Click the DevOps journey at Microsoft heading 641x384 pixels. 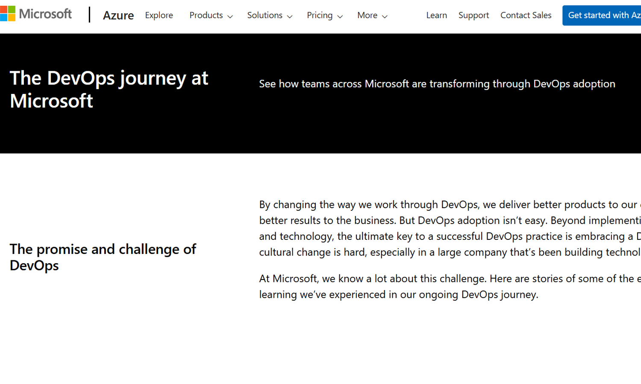coord(109,89)
